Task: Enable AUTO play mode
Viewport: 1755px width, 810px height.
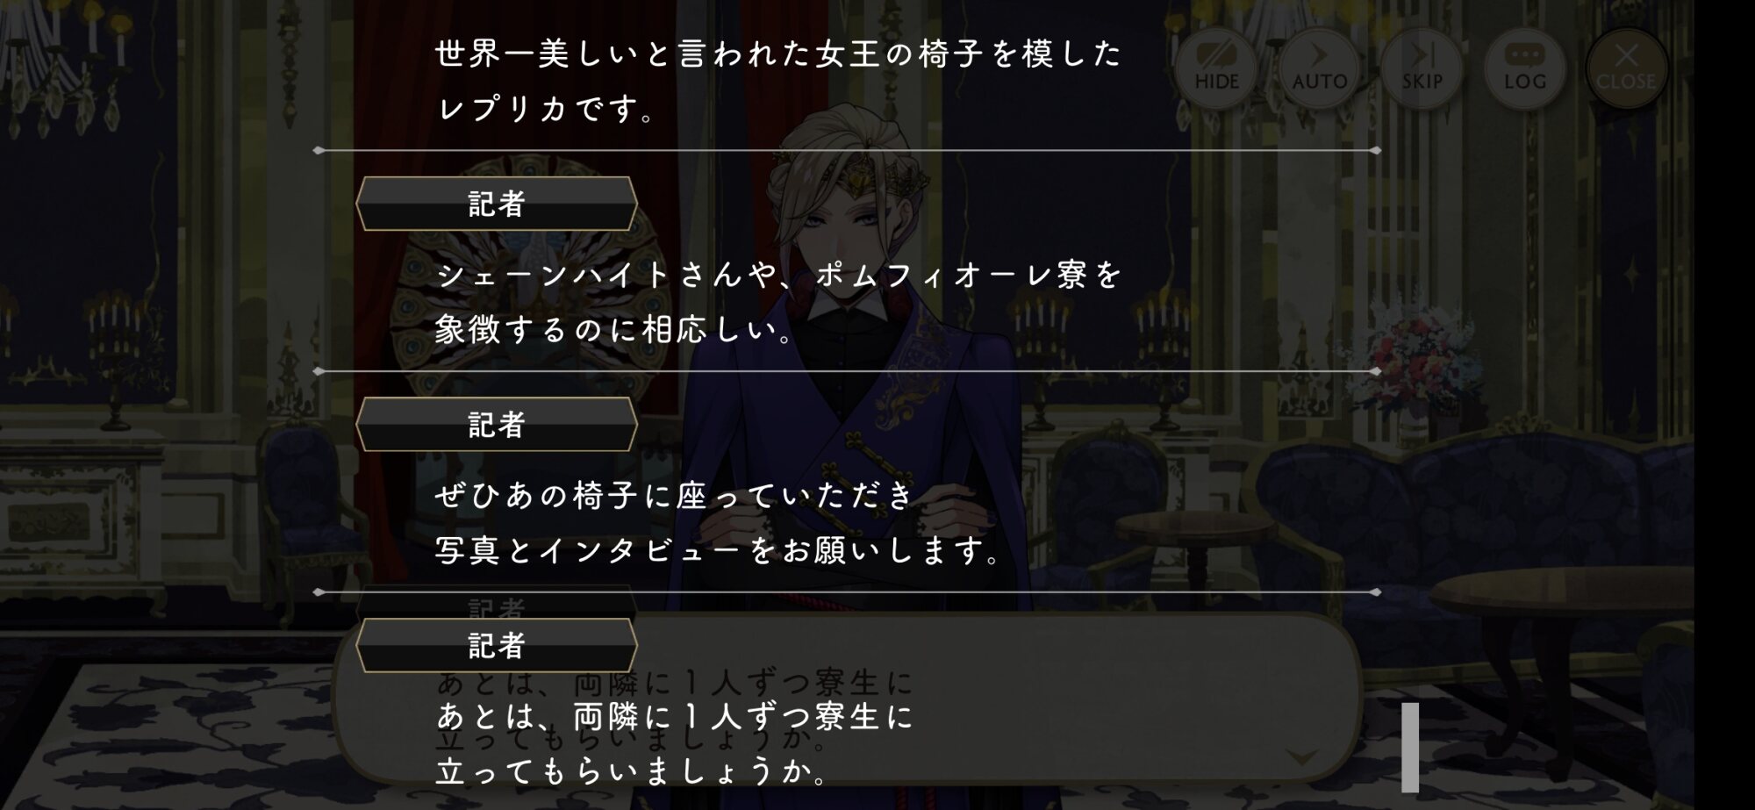Action: click(1319, 68)
